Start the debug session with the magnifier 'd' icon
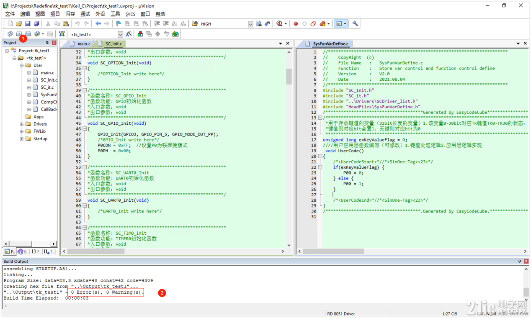Screen dimensions: 531x318 (279, 24)
